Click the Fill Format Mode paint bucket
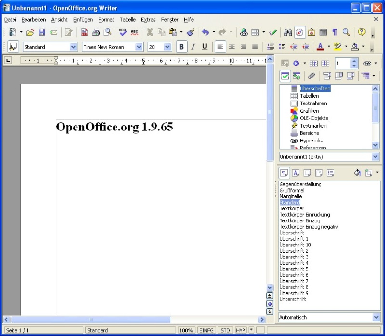This screenshot has width=385, height=336. point(358,173)
